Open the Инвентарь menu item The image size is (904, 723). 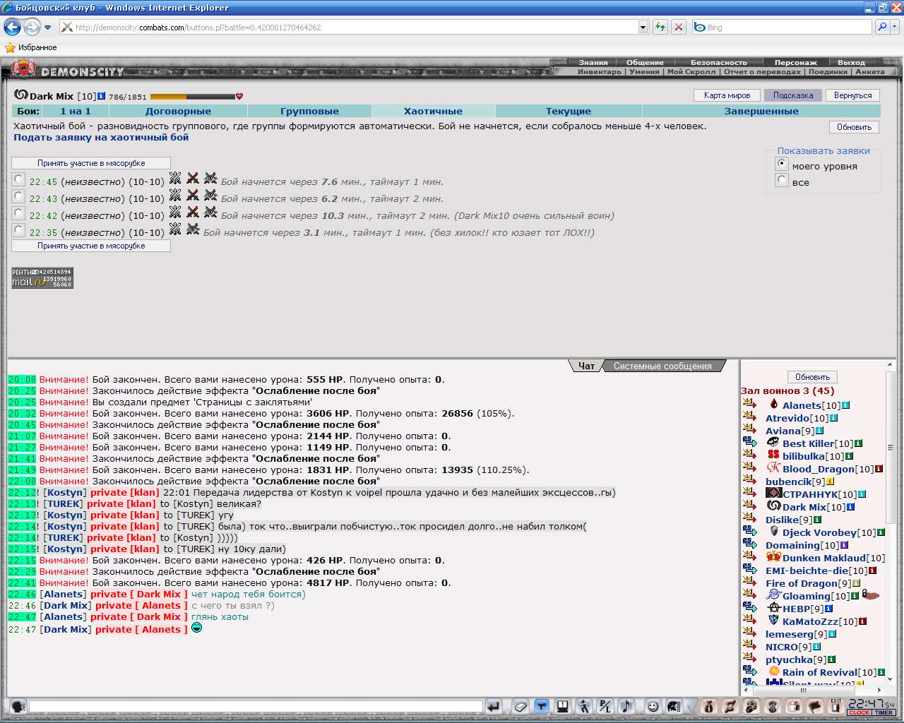600,71
